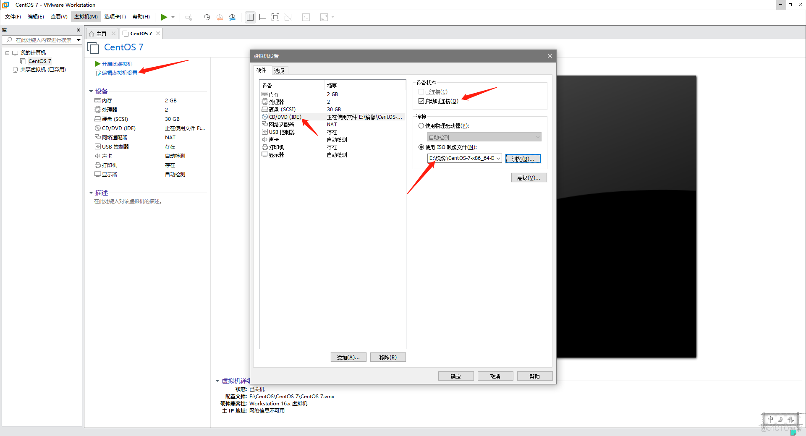Toggle the thumbnail bar view icon
806x436 pixels.
pyautogui.click(x=263, y=17)
